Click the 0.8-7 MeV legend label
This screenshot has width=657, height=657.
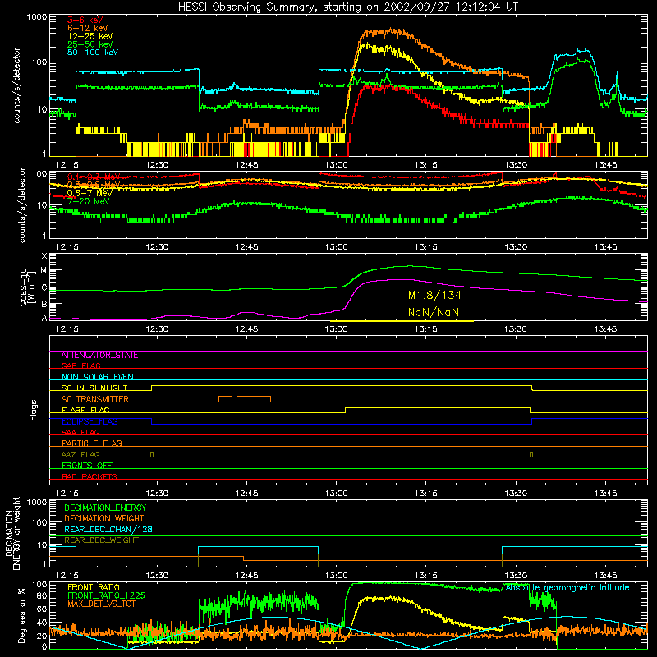pos(90,193)
